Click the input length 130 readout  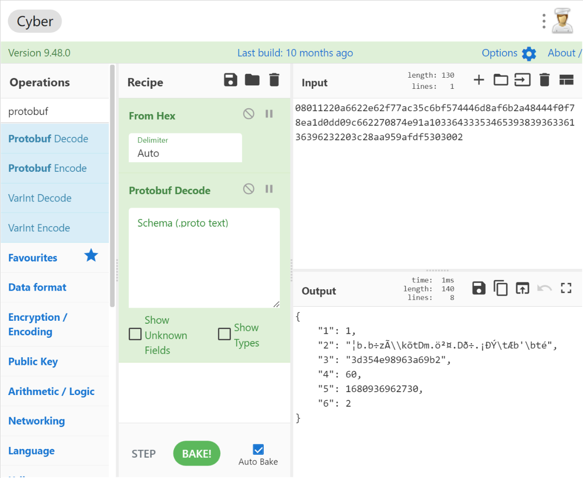click(431, 75)
